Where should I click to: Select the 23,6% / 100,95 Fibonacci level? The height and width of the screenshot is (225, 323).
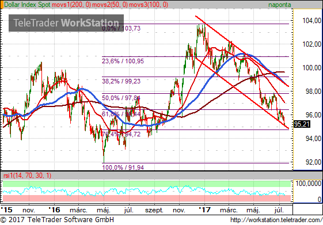point(123,61)
